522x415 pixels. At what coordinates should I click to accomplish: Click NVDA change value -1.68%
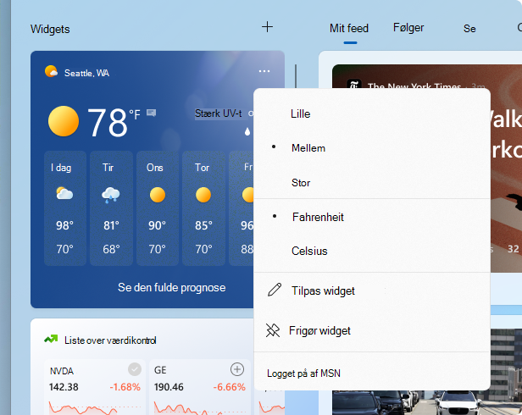tap(125, 387)
